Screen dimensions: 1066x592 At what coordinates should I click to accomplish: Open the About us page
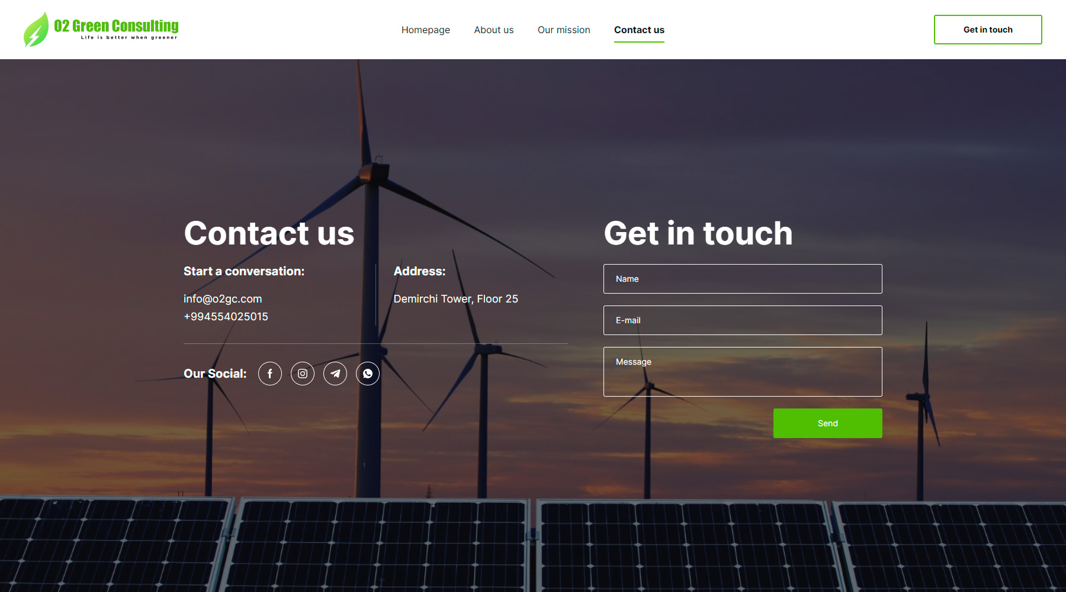coord(493,30)
